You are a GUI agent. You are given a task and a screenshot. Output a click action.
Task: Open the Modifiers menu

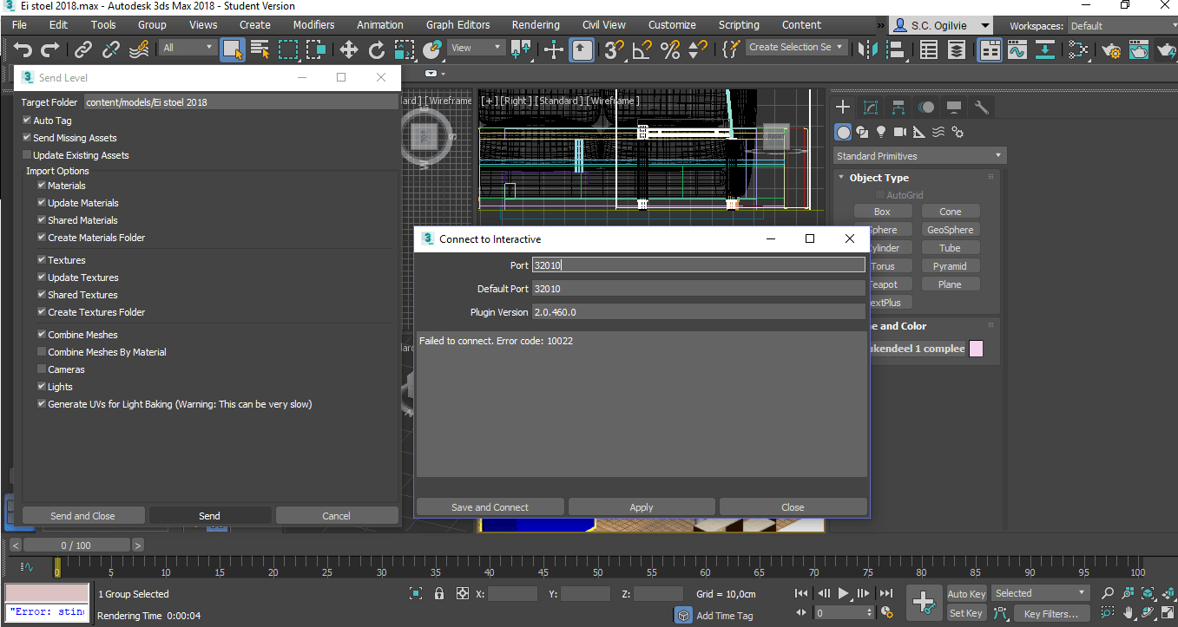tap(313, 24)
